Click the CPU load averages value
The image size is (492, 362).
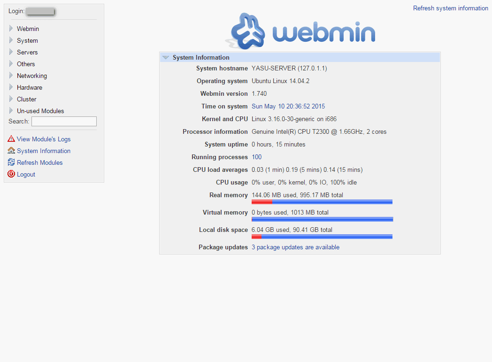pyautogui.click(x=307, y=169)
